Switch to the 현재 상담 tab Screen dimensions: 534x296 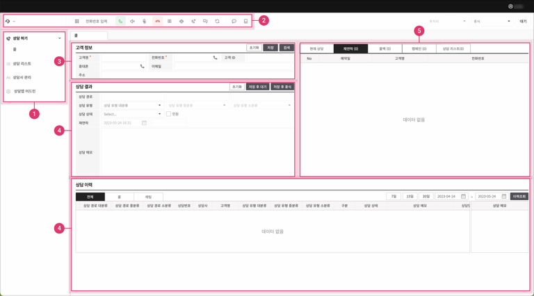click(x=316, y=49)
